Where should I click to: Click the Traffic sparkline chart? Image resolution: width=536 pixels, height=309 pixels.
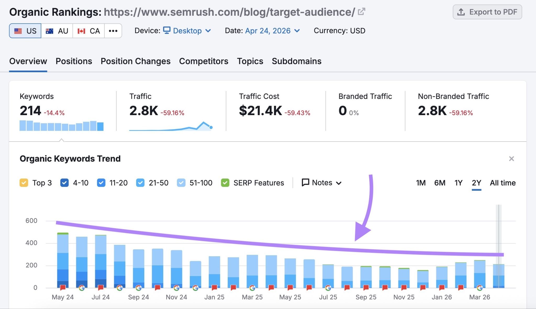tap(171, 126)
